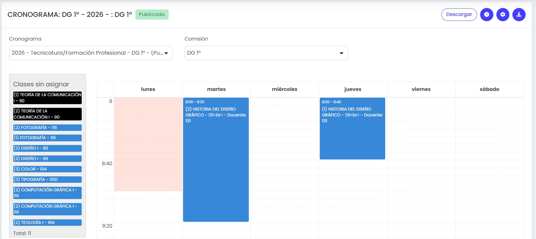Click the 8:40 time label
Screen dimensions: 536x239
click(107, 164)
